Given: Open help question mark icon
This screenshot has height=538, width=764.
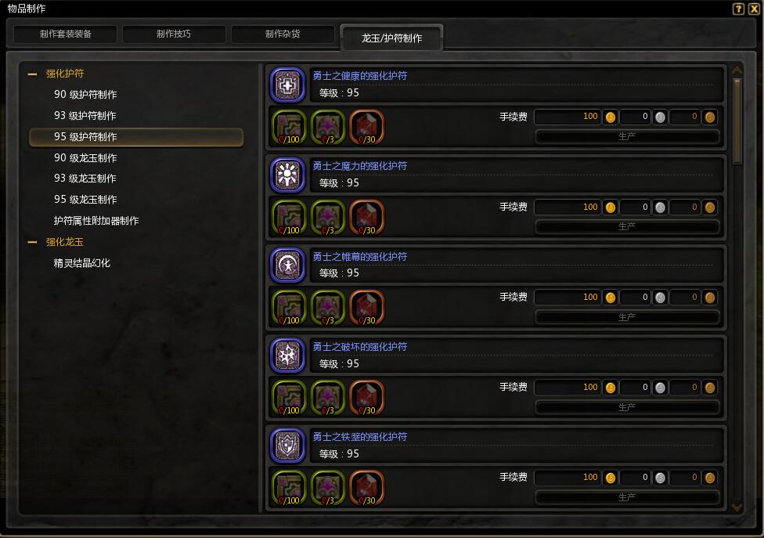Looking at the screenshot, I should pyautogui.click(x=738, y=9).
